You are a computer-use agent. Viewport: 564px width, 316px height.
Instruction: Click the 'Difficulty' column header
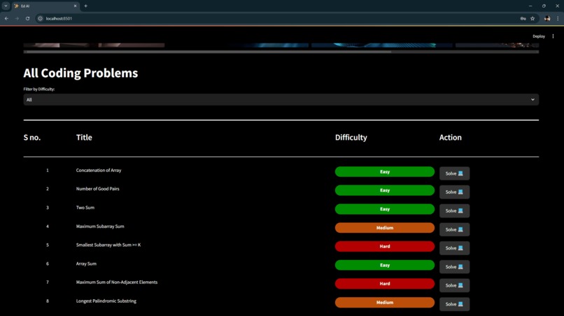click(351, 137)
